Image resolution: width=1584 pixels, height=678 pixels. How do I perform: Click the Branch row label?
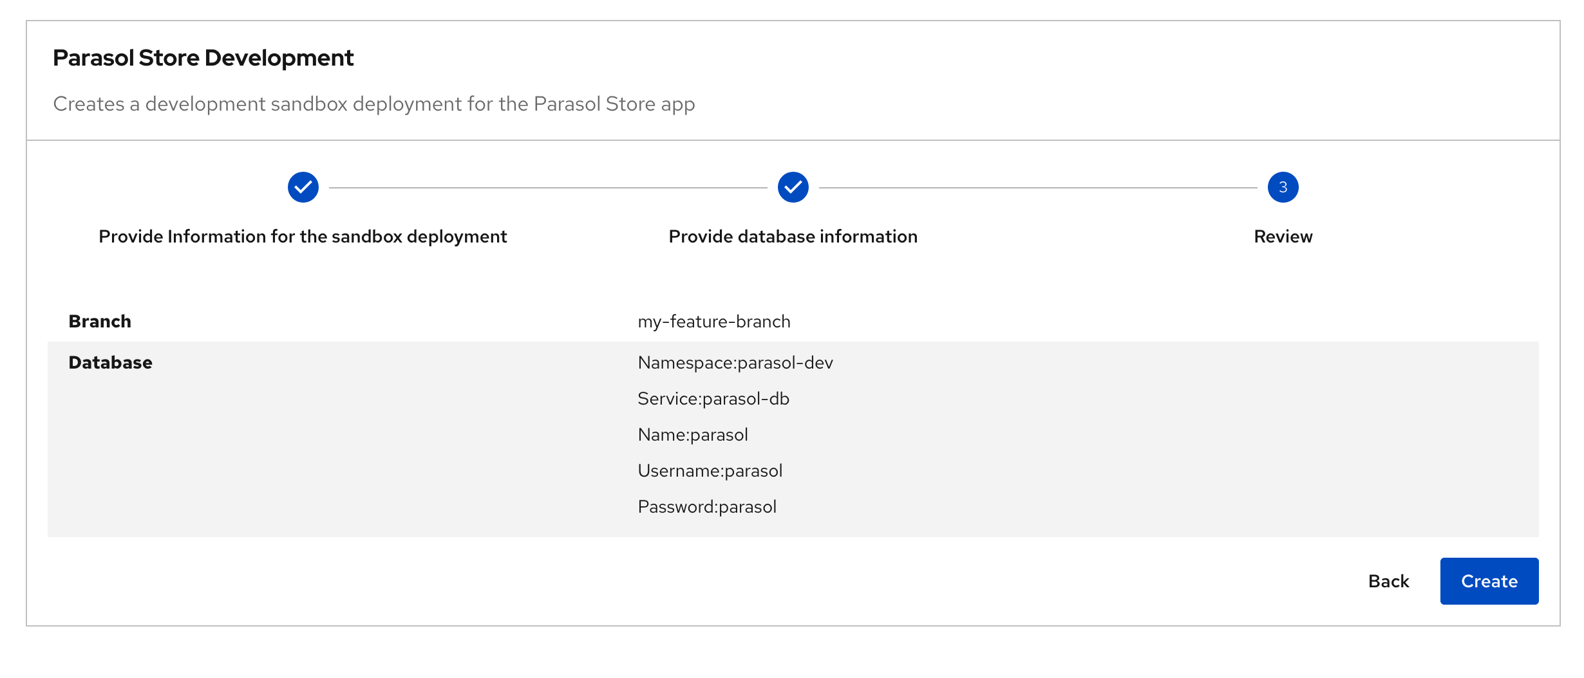[x=100, y=322]
